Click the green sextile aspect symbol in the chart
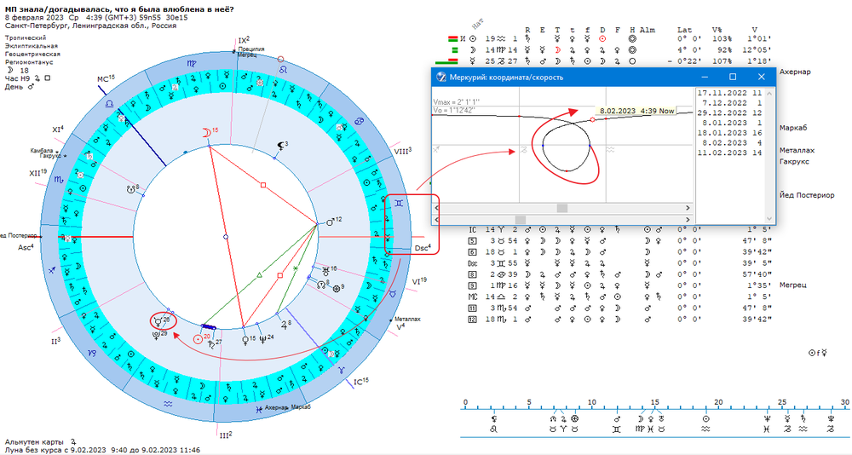Image resolution: width=852 pixels, height=455 pixels. pos(295,268)
